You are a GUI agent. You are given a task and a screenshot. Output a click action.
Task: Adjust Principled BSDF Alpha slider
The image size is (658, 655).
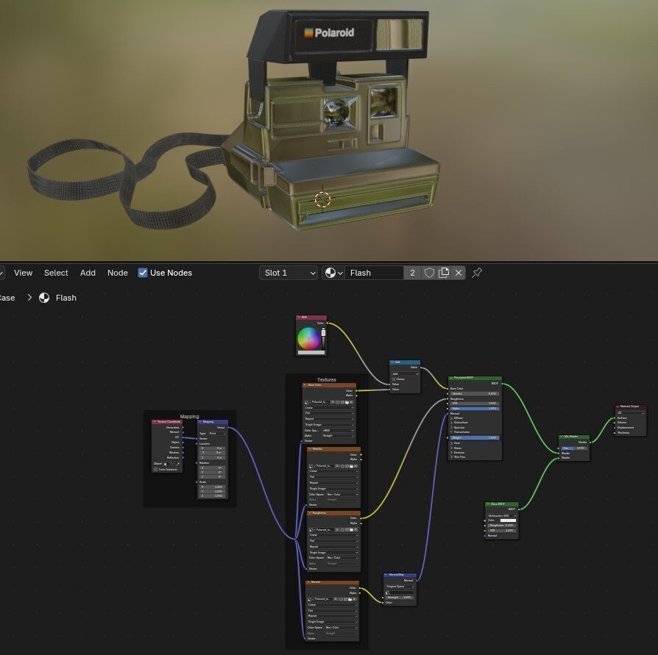(x=474, y=409)
